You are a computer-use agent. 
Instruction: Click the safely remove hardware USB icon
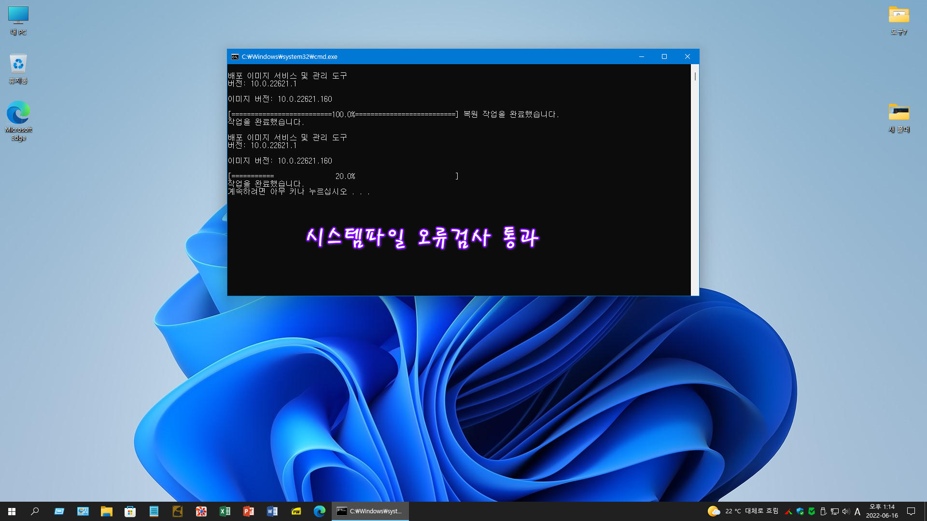coord(823,511)
